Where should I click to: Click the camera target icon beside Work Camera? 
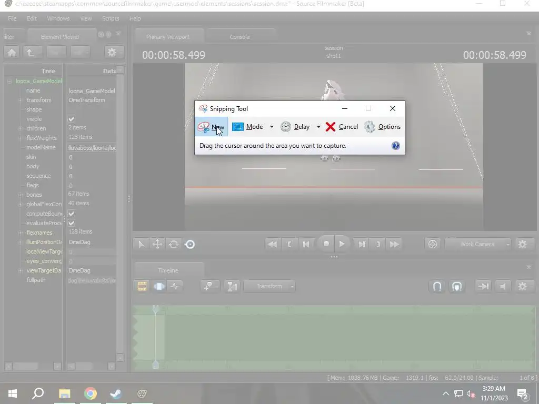pos(433,244)
